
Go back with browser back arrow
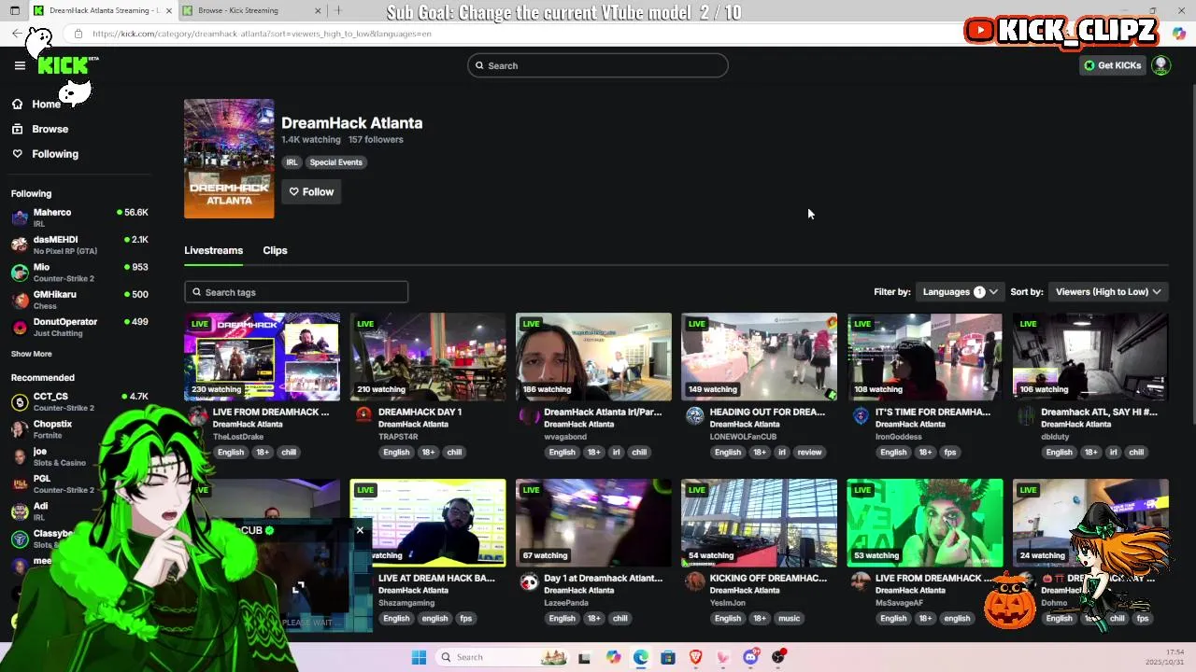coord(17,34)
